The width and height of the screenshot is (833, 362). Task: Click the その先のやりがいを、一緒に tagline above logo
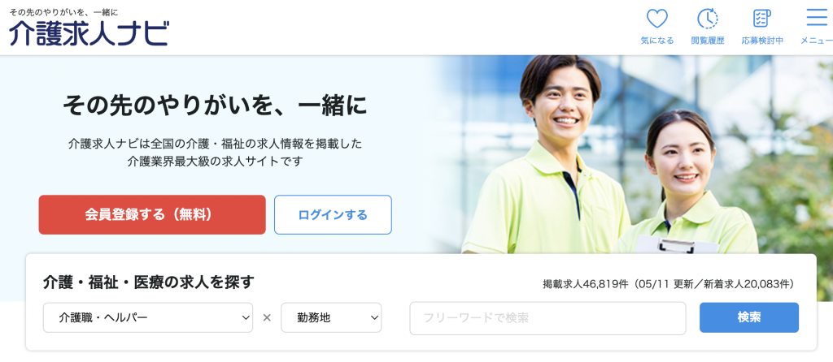[63, 11]
